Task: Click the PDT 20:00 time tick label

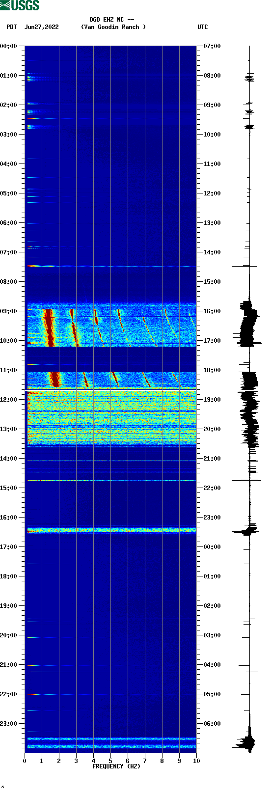Action: (9, 635)
